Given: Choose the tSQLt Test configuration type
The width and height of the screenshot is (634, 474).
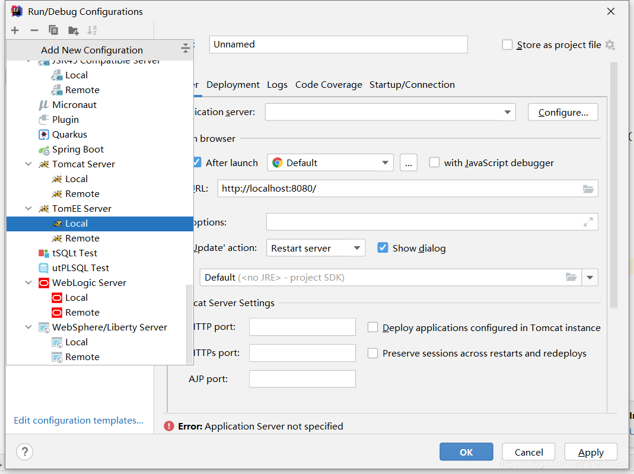Looking at the screenshot, I should click(75, 253).
